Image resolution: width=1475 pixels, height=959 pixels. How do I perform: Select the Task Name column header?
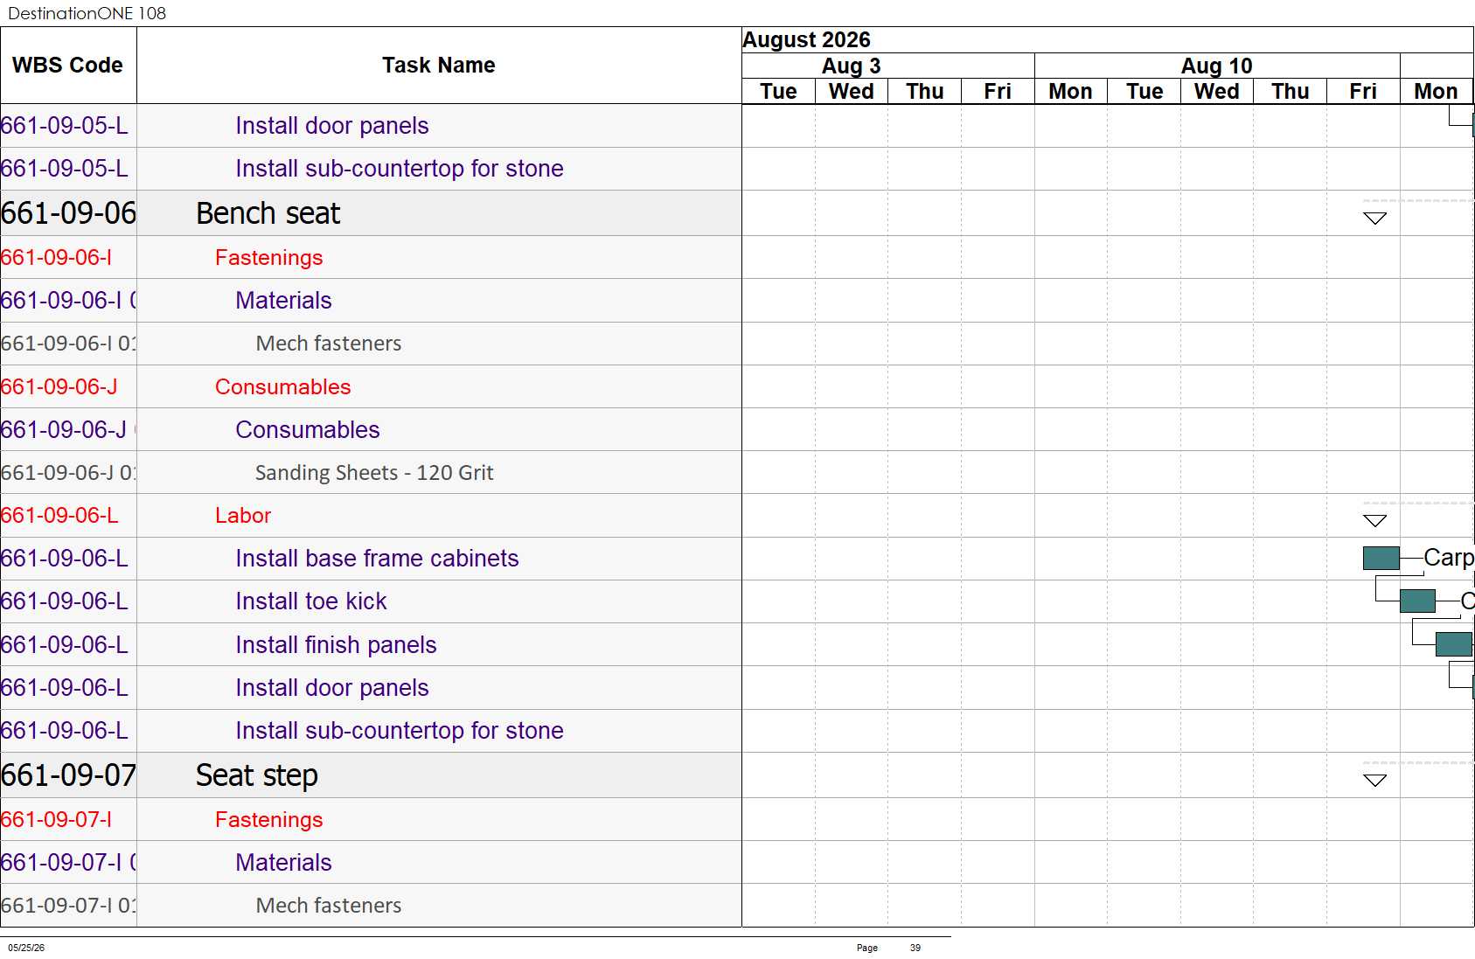(x=439, y=66)
